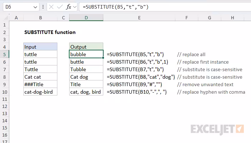Select column G header
This screenshot has height=143, width=251.
tap(209, 18)
